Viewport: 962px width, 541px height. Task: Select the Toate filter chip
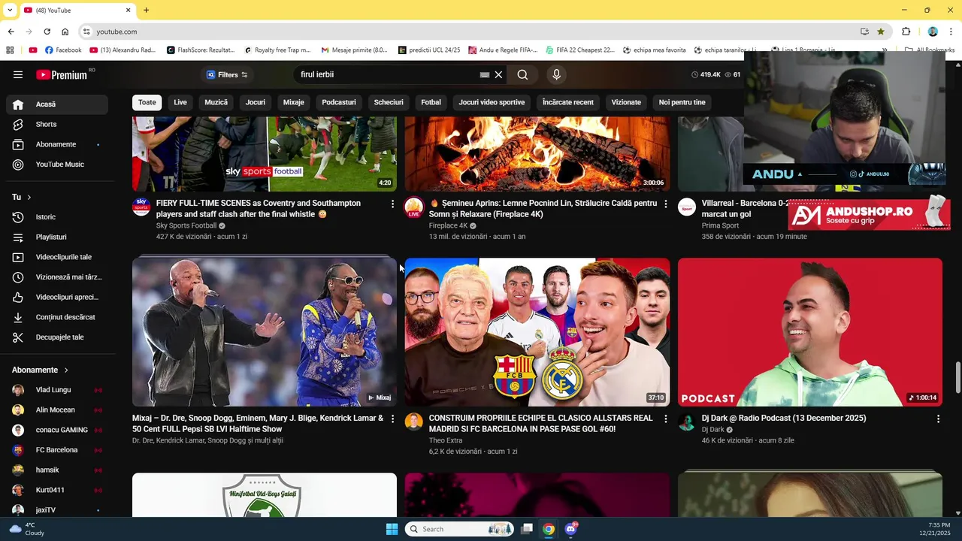click(147, 102)
